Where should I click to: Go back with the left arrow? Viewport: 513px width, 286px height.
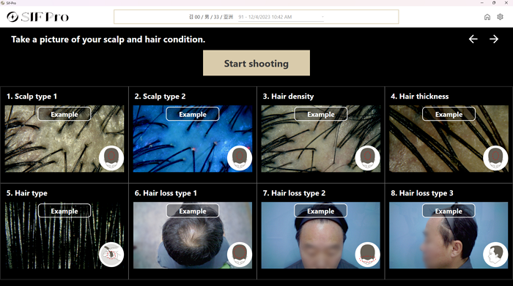tap(473, 39)
